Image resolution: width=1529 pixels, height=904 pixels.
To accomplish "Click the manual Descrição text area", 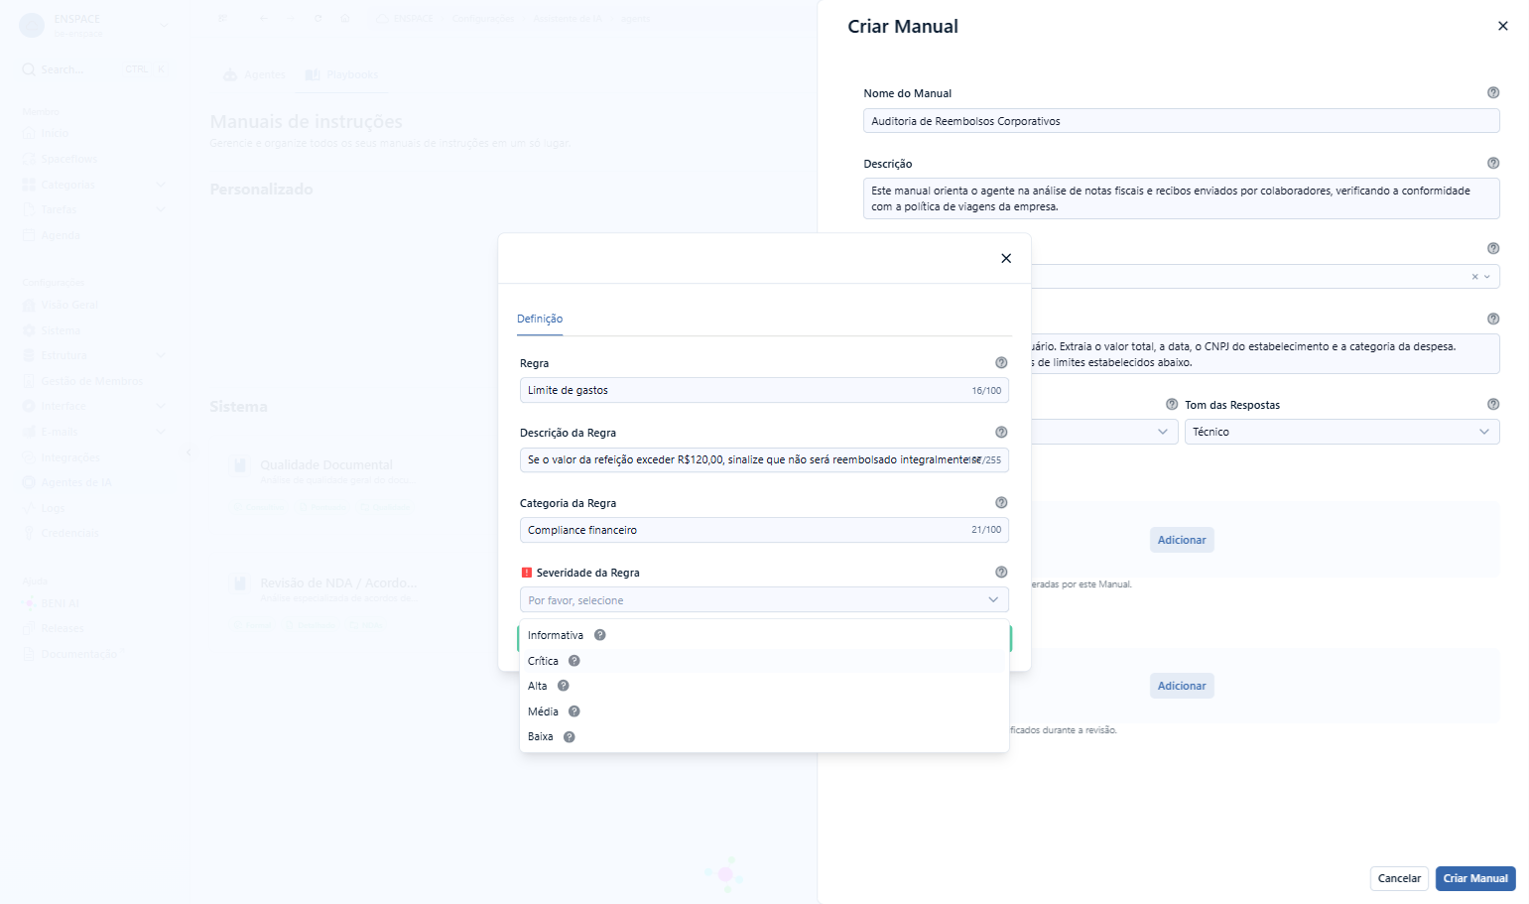I will pos(1181,198).
